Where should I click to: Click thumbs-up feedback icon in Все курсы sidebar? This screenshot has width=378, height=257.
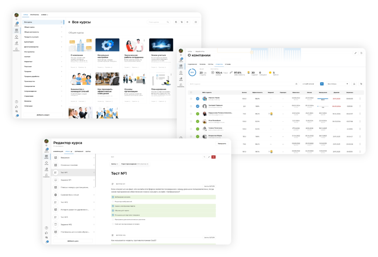click(16, 107)
